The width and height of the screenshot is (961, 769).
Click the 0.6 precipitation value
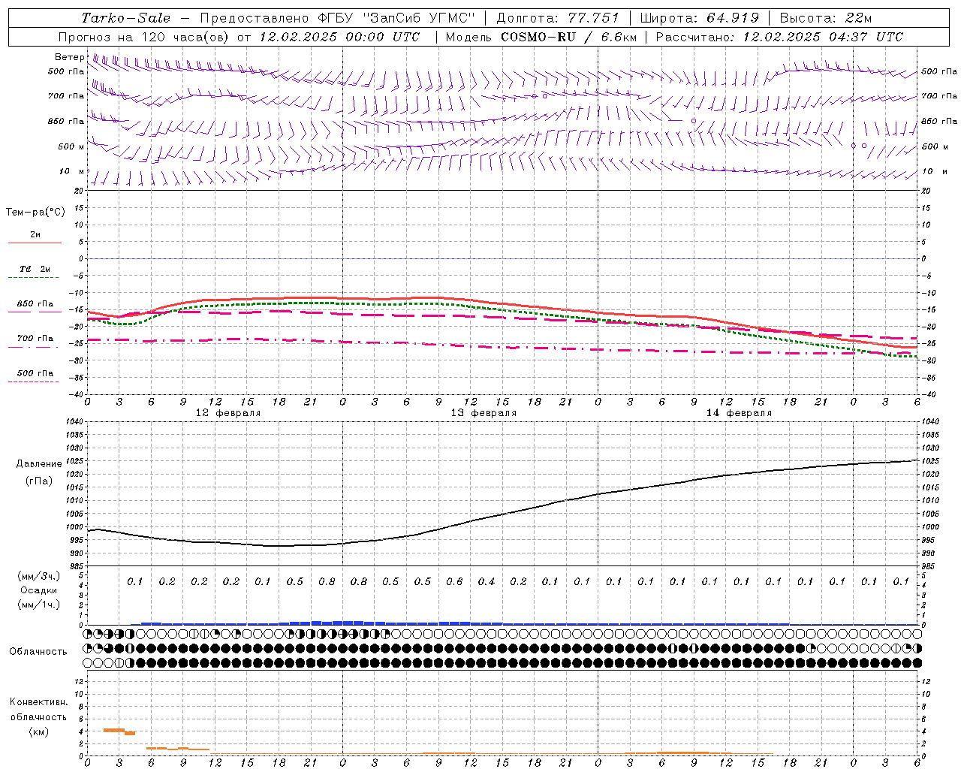coord(454,581)
